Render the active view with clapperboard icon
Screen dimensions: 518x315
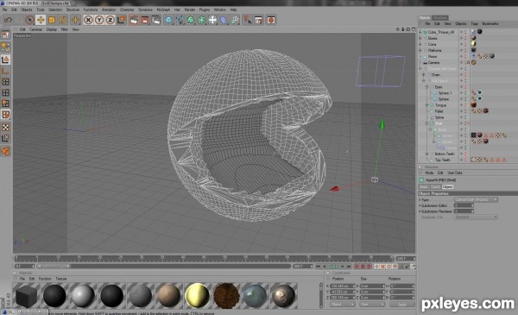click(134, 20)
